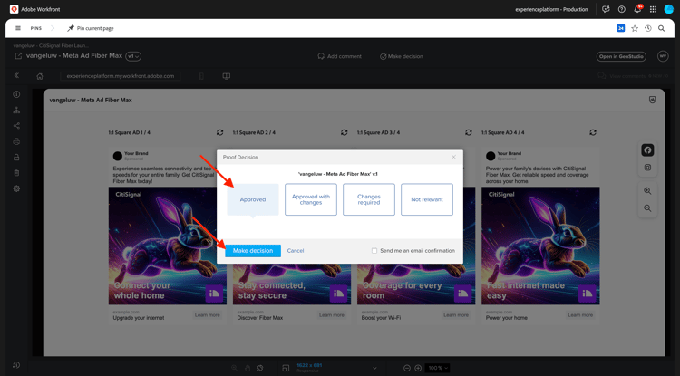Image resolution: width=680 pixels, height=376 pixels.
Task: Zoom out with right panel magnifier minus
Action: pos(647,208)
